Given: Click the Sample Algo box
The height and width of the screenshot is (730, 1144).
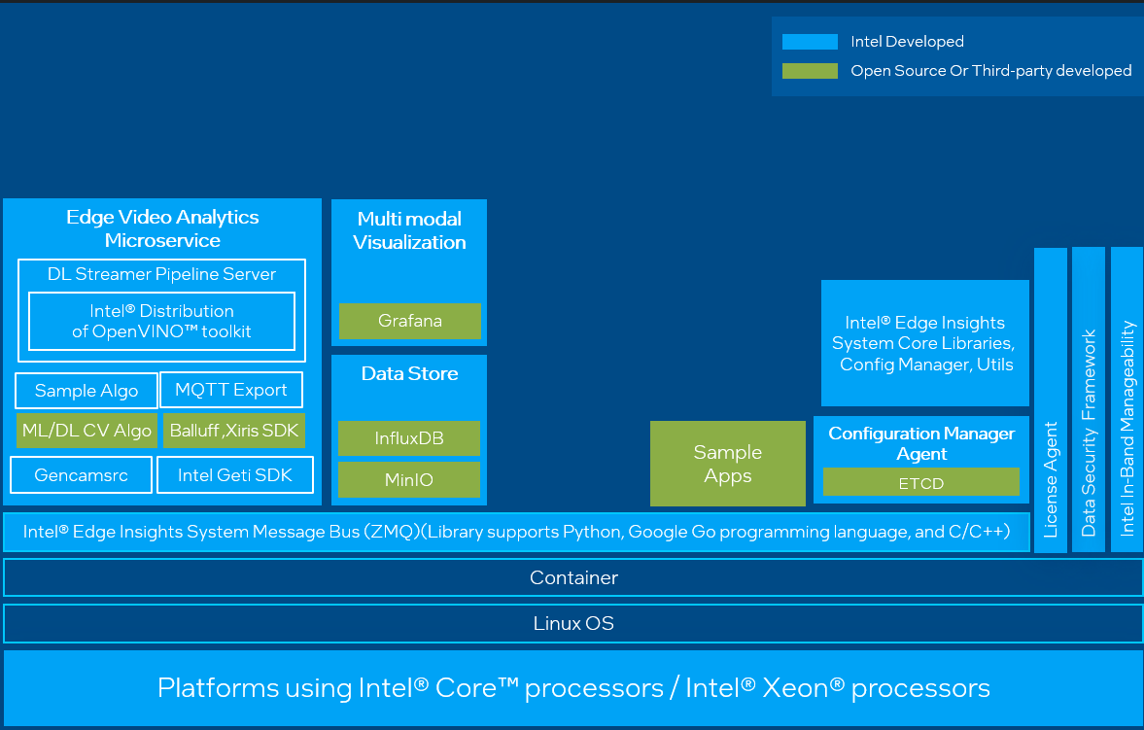Looking at the screenshot, I should point(87,391).
